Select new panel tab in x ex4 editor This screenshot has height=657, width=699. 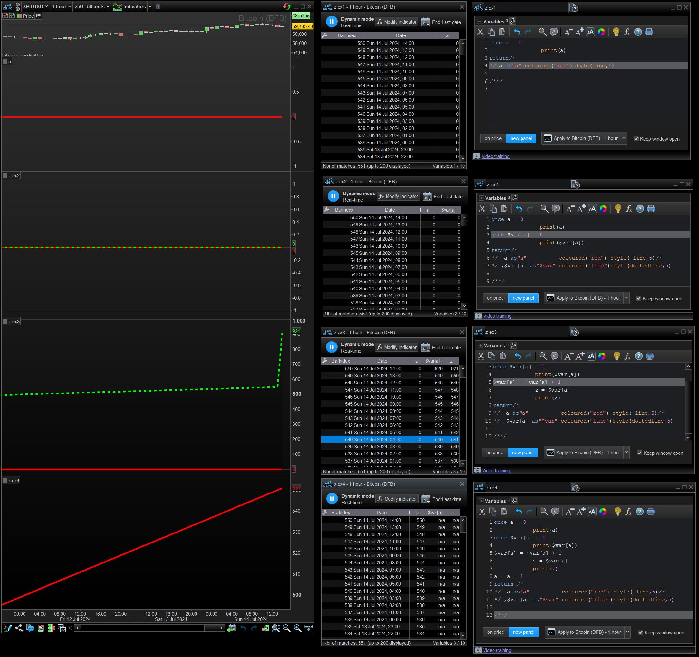click(x=523, y=632)
